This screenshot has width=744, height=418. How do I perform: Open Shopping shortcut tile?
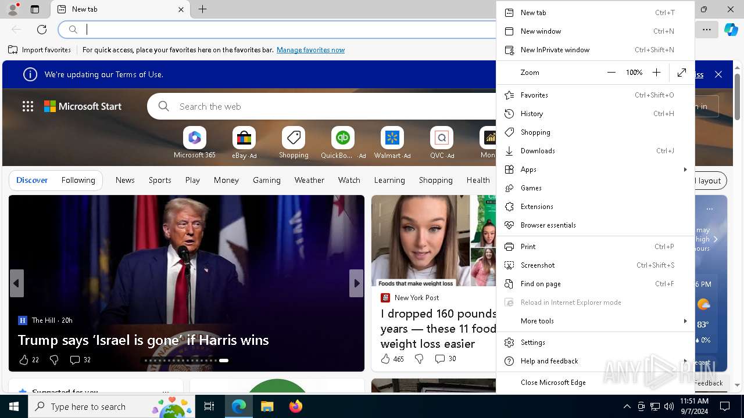click(294, 143)
